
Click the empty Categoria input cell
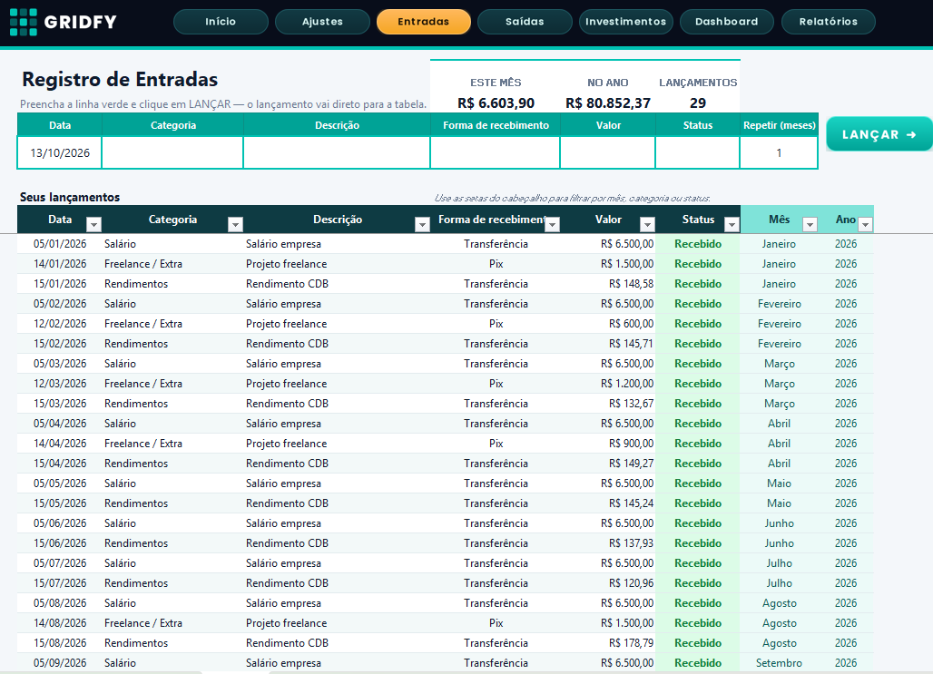coord(172,153)
